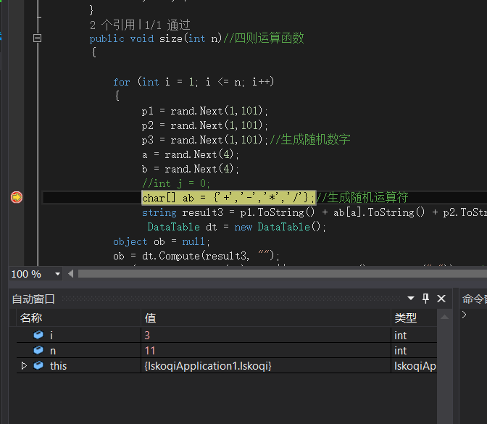Expand the this variable node
This screenshot has width=487, height=424.
(x=24, y=365)
